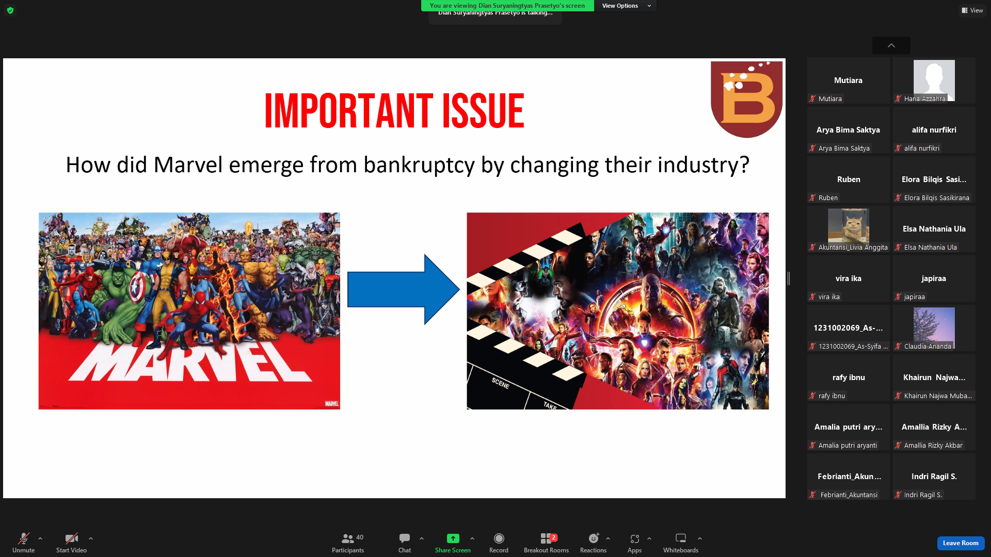This screenshot has height=557, width=991.
Task: Click muted mic icon beside Febrianti_Akuntansi
Action: [x=812, y=495]
